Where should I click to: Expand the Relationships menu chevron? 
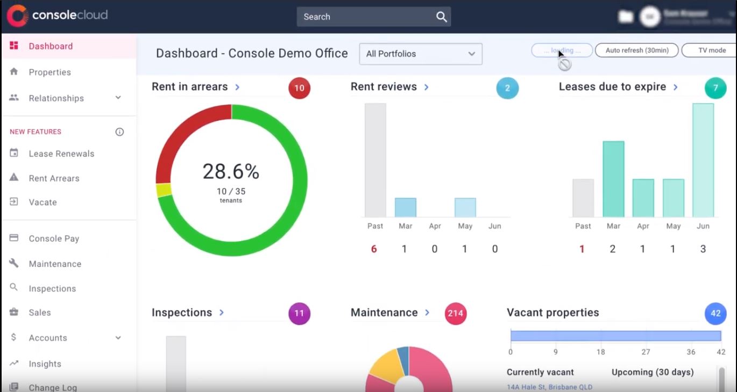[118, 98]
